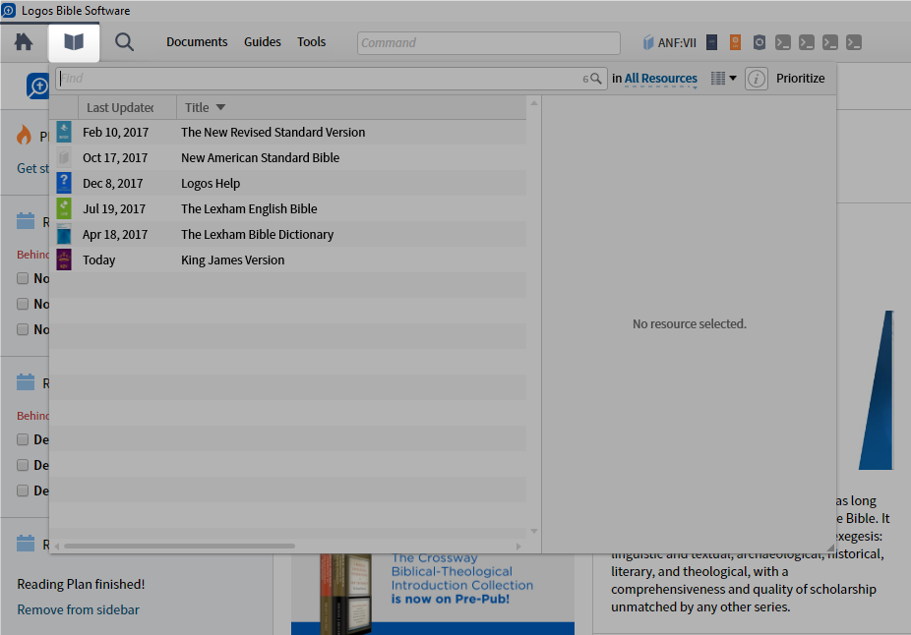Screen dimensions: 911x635
Task: Open the library view-mode dropdown
Action: [724, 79]
